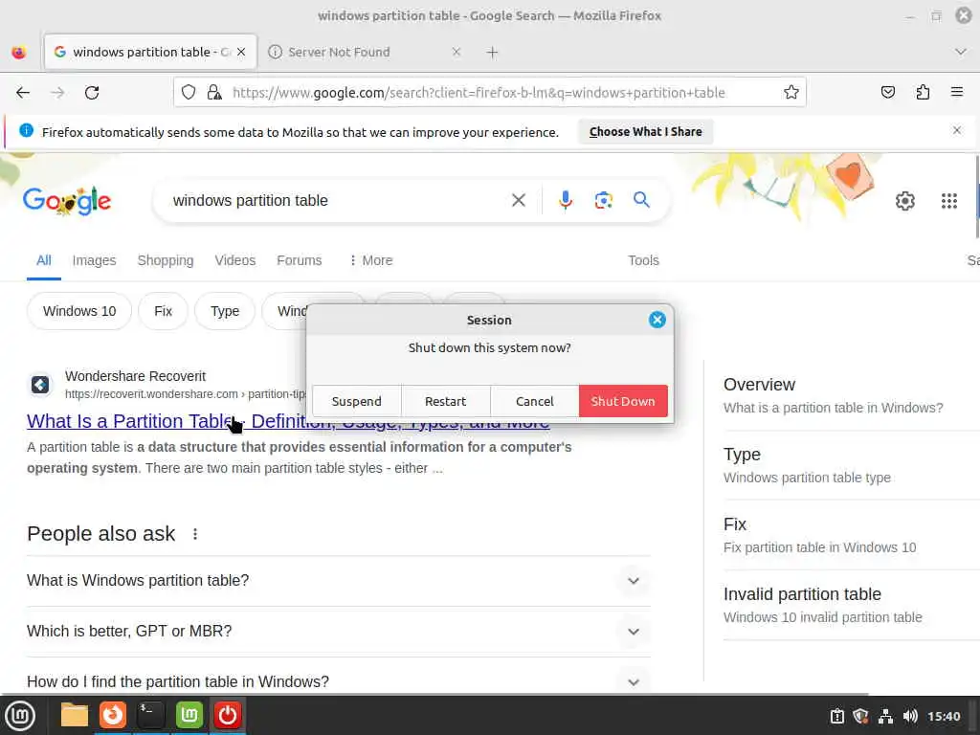
Task: Search by image with Google Lens icon
Action: [x=603, y=200]
